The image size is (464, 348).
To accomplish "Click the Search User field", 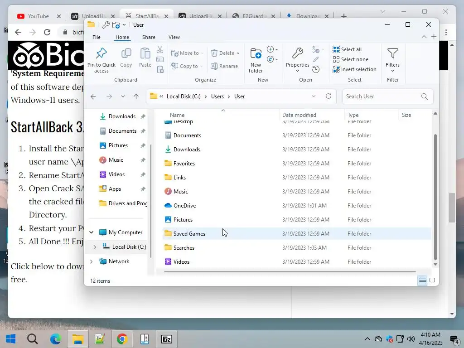I will coord(388,97).
